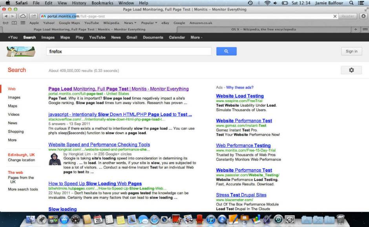Open the search settings gear button
The image size is (369, 227).
pyautogui.click(x=351, y=70)
